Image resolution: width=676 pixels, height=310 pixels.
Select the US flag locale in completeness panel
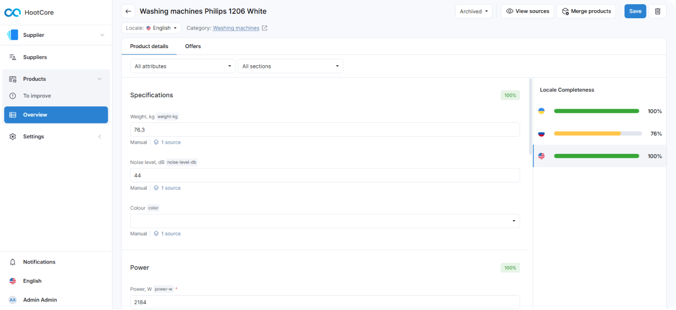(x=542, y=156)
